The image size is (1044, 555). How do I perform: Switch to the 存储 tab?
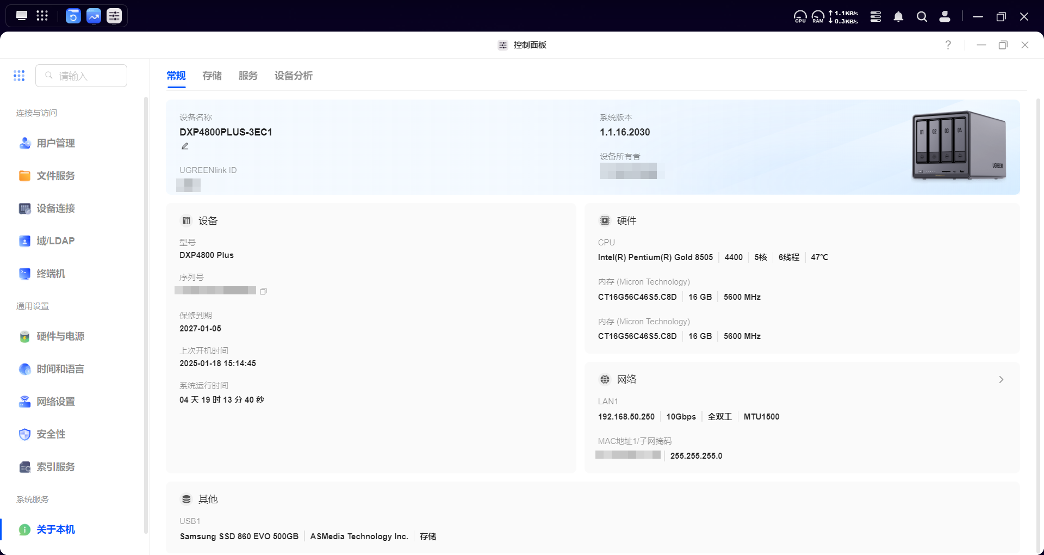(212, 76)
